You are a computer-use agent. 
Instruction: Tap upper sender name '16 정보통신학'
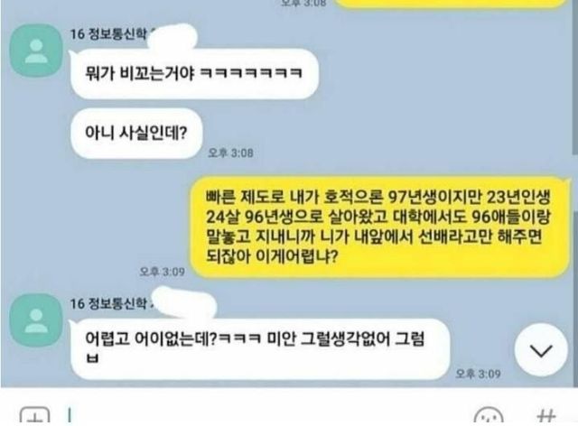[x=108, y=34]
